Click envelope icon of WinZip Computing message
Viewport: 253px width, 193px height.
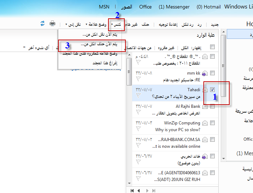click(205, 123)
